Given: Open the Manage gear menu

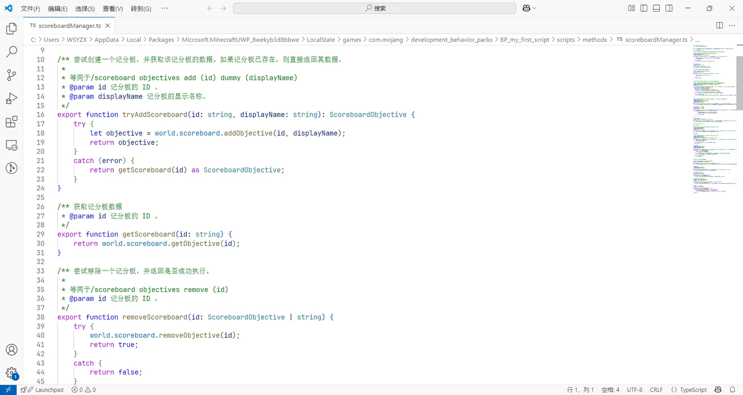Looking at the screenshot, I should tap(12, 373).
